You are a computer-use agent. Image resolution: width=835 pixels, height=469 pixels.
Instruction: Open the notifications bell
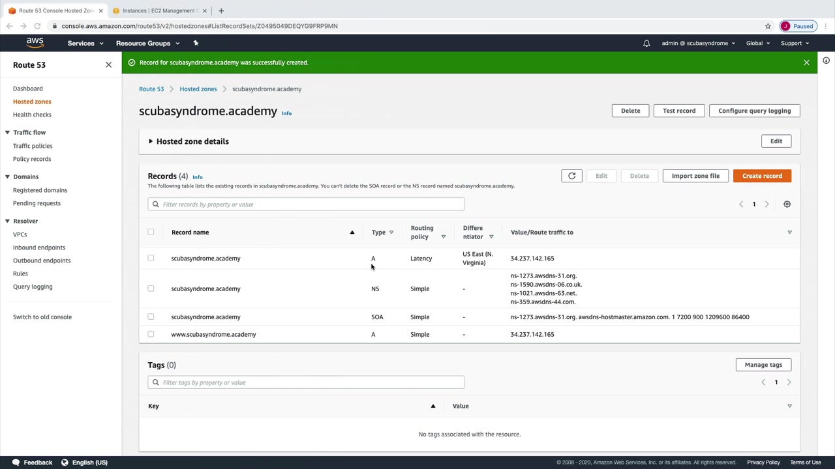[646, 43]
